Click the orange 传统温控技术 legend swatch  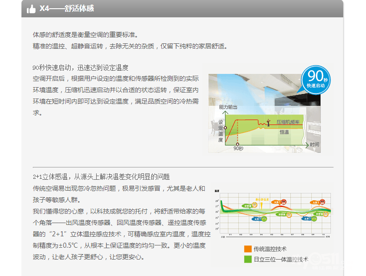[x=247, y=249]
